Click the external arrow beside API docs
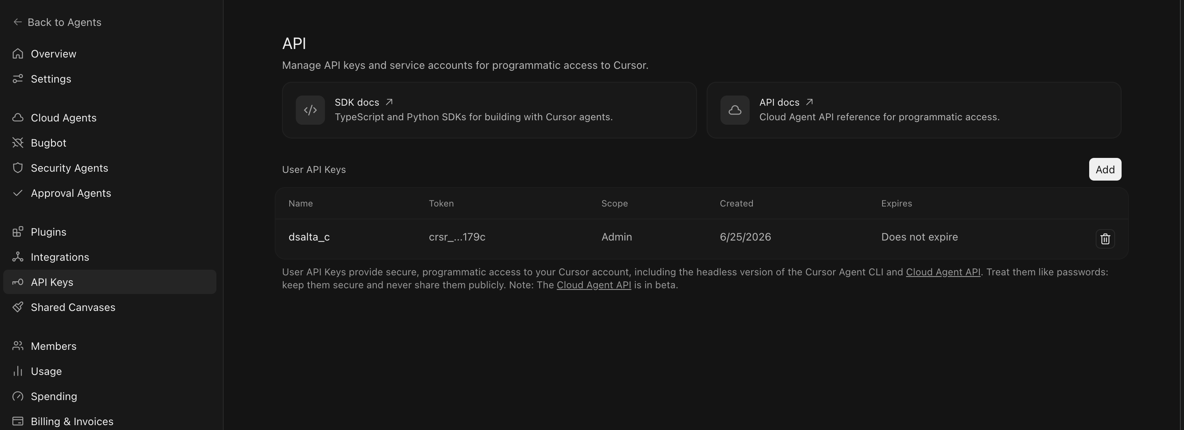Image resolution: width=1184 pixels, height=430 pixels. pos(809,102)
